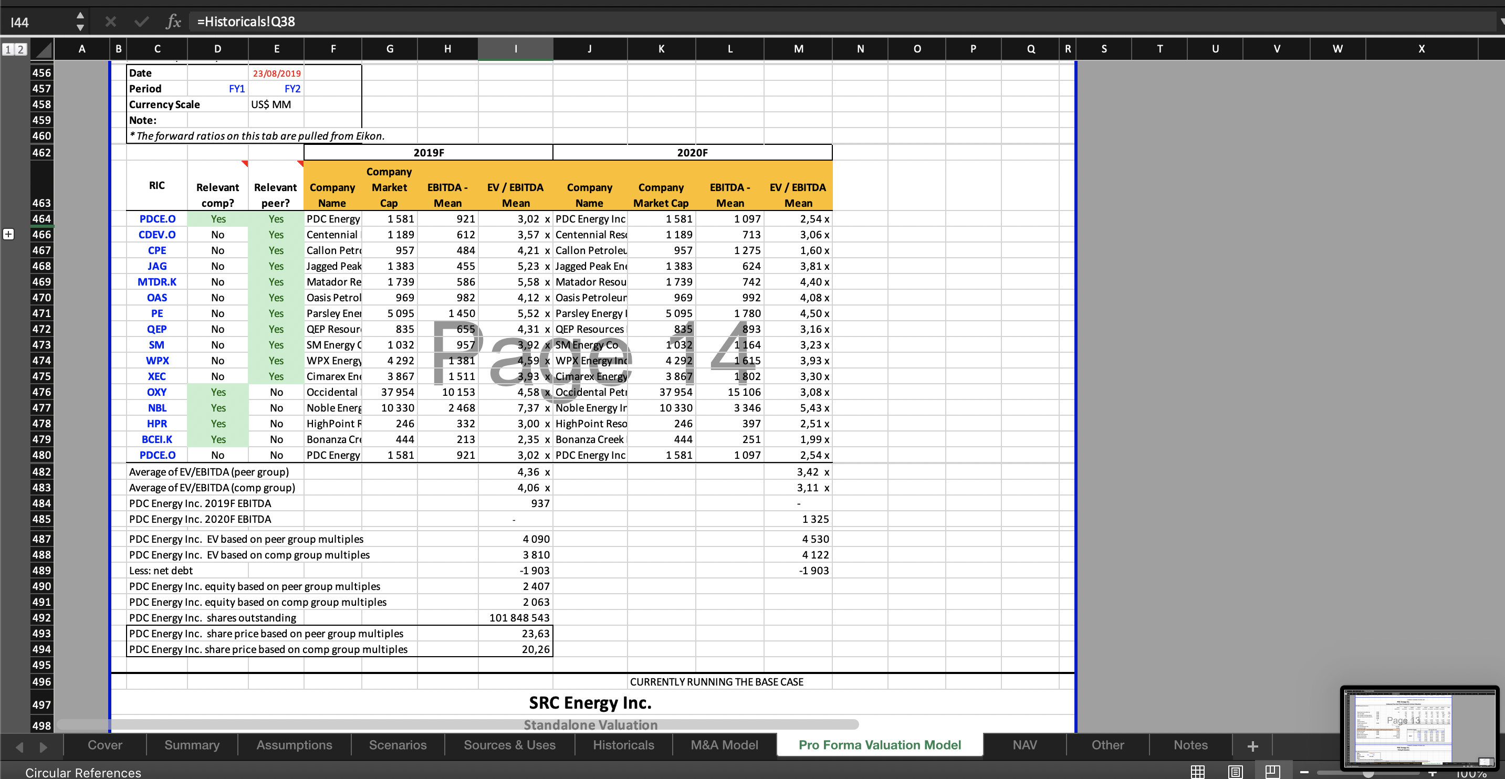This screenshot has height=779, width=1505.
Task: Click the horizontal scrollbar
Action: click(457, 724)
